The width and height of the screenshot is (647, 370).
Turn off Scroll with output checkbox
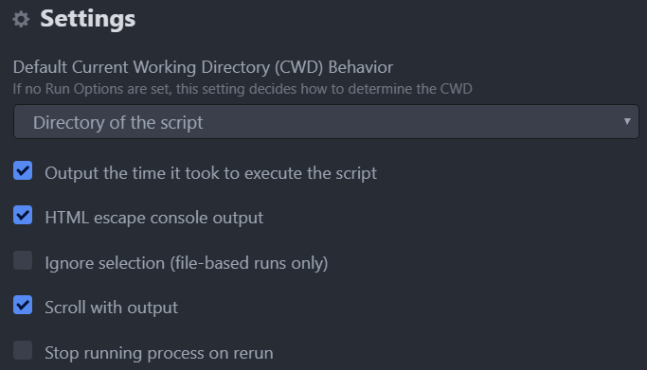coord(23,305)
